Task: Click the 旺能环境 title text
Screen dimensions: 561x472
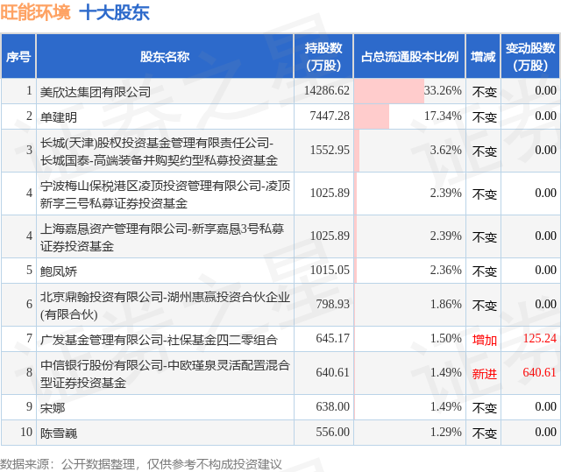Action: point(35,13)
